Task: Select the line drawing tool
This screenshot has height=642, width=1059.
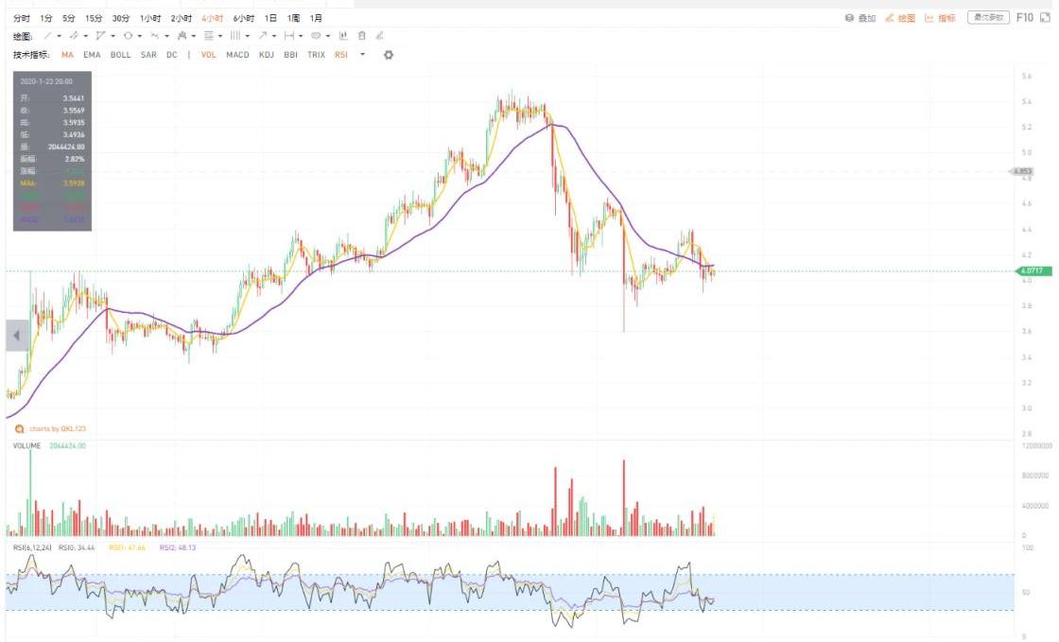Action: pos(46,36)
